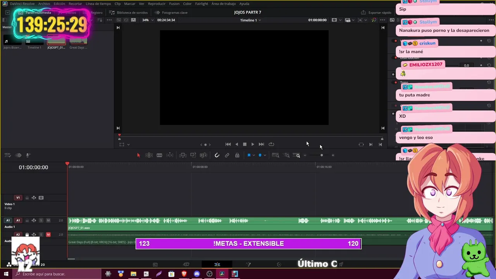Open the Fotogramas clave panel
Viewport: 496px width, 279px height.
click(x=171, y=12)
